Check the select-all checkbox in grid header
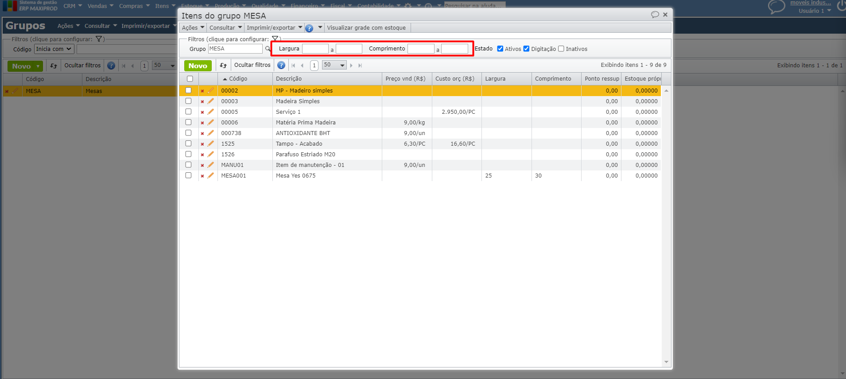This screenshot has width=846, height=379. point(190,79)
